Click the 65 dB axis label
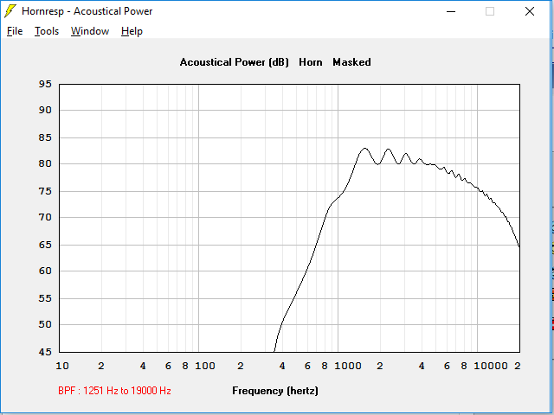Screen dimensions: 554x415 (x=45, y=245)
